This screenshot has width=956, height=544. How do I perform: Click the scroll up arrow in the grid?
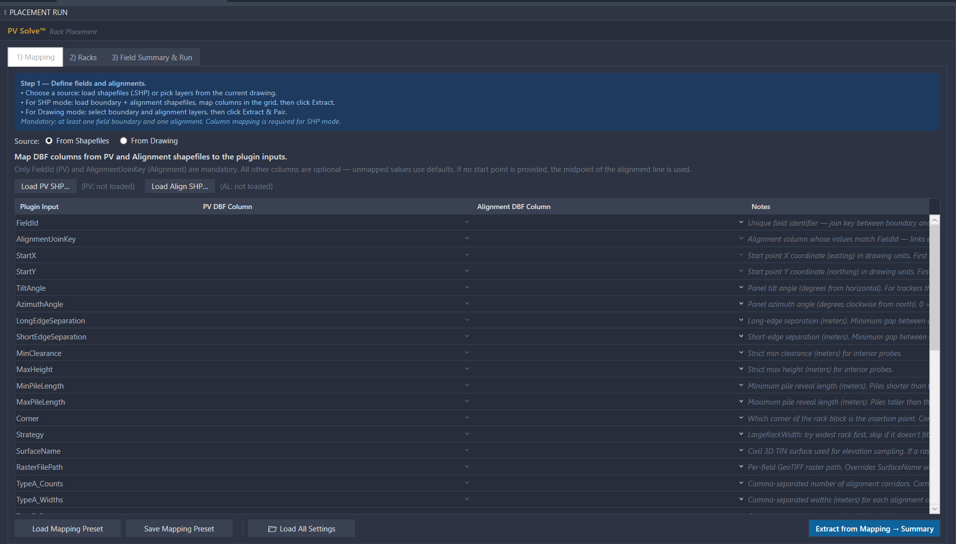(x=934, y=221)
